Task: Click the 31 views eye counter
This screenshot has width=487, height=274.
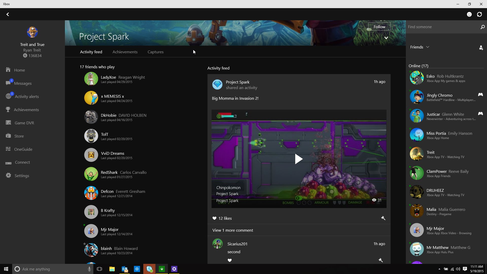Action: pos(377,200)
